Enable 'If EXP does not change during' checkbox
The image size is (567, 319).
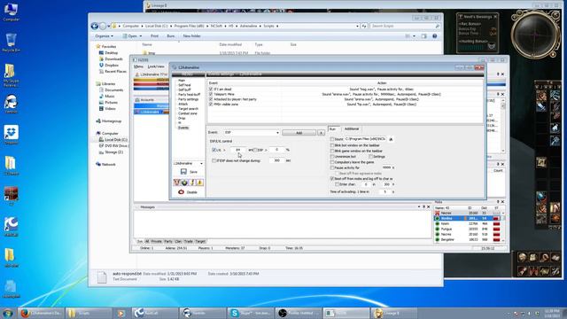[x=214, y=160]
